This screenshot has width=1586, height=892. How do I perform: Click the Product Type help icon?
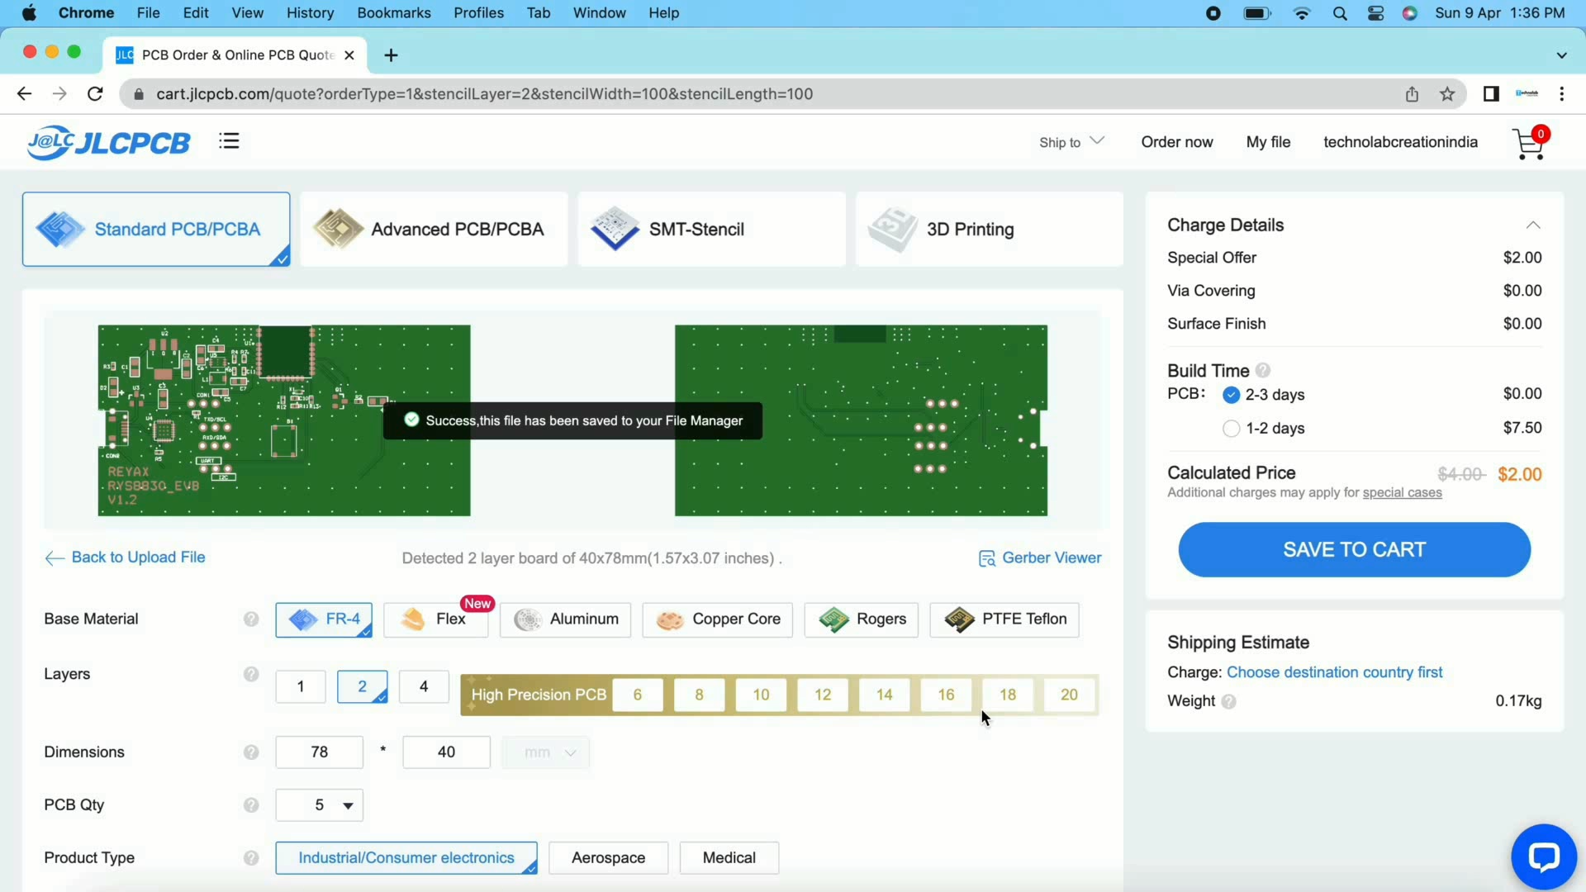coord(251,858)
